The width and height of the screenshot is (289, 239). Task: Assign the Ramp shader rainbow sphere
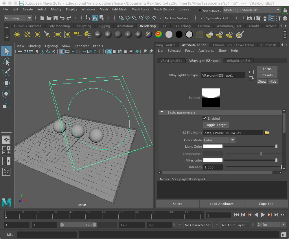coord(159,34)
